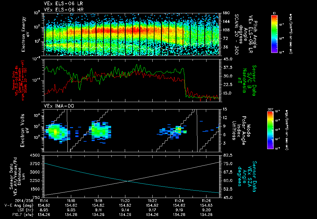Viewport: 317px width, 219px height.
Task: Click the LST value 9.14
Action: coord(125,210)
